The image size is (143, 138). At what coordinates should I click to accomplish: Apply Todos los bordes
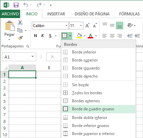98,93
